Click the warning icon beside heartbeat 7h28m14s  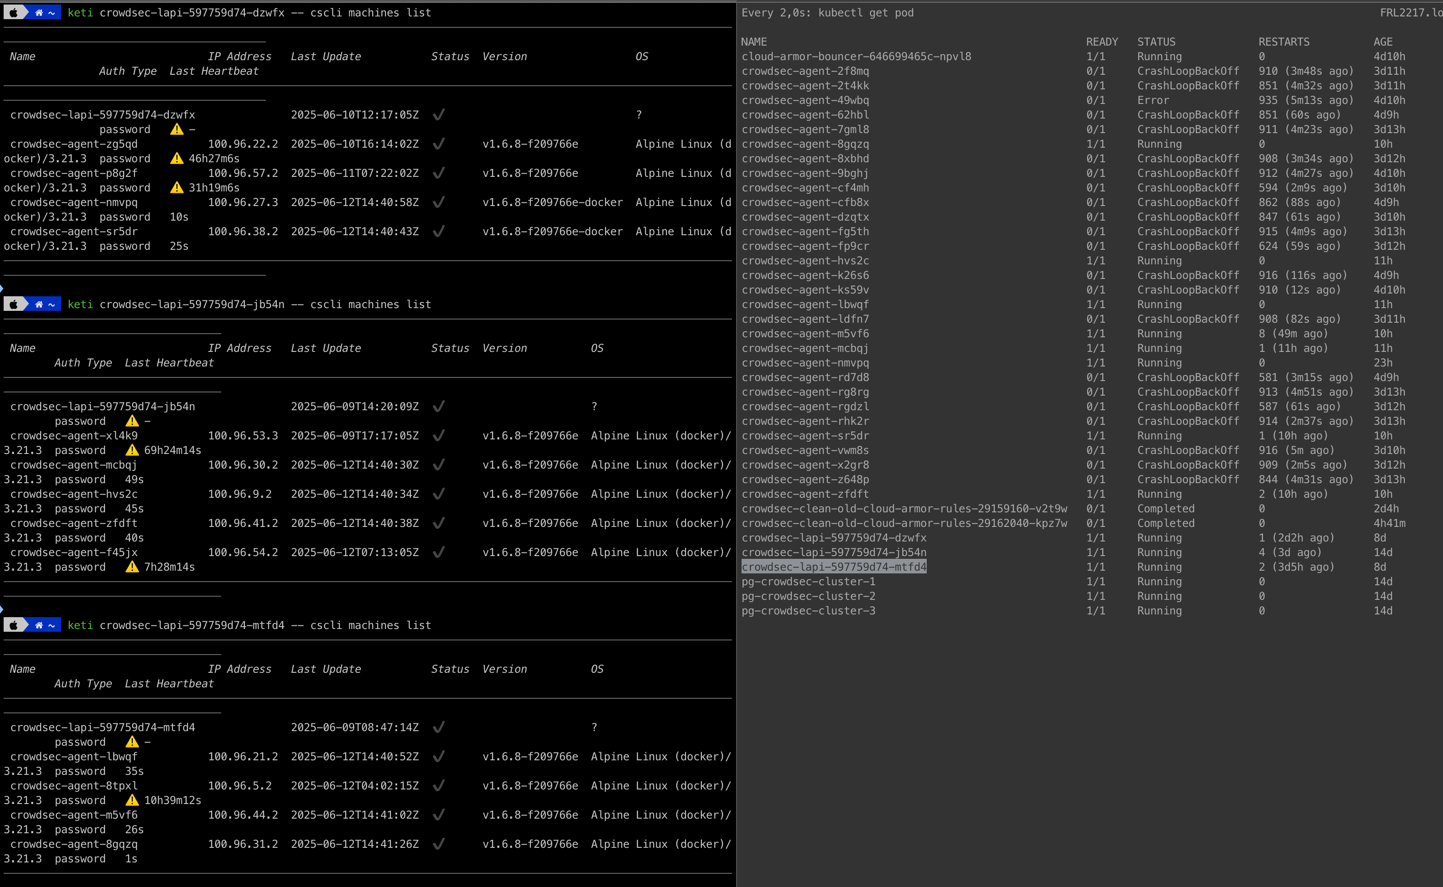point(132,567)
